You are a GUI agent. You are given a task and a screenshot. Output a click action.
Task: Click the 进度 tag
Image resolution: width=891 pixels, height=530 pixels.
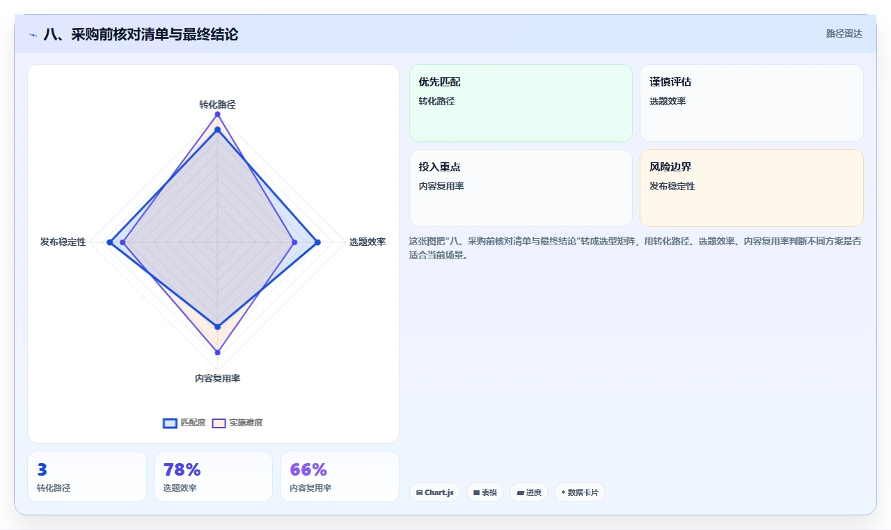pyautogui.click(x=529, y=492)
